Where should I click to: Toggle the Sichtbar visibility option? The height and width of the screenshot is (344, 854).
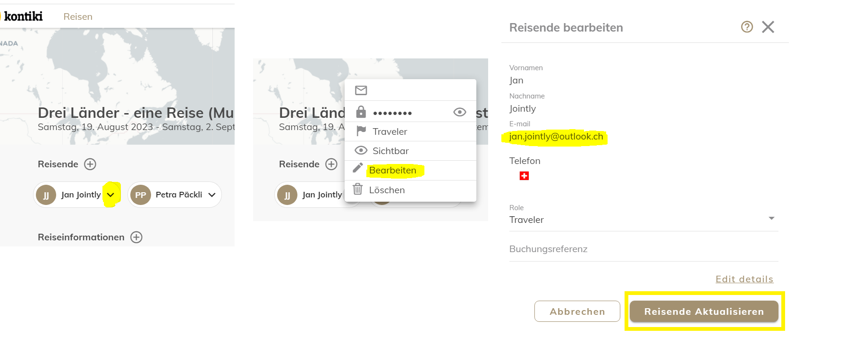(390, 151)
